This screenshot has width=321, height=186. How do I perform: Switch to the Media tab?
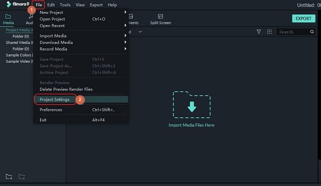point(8,19)
